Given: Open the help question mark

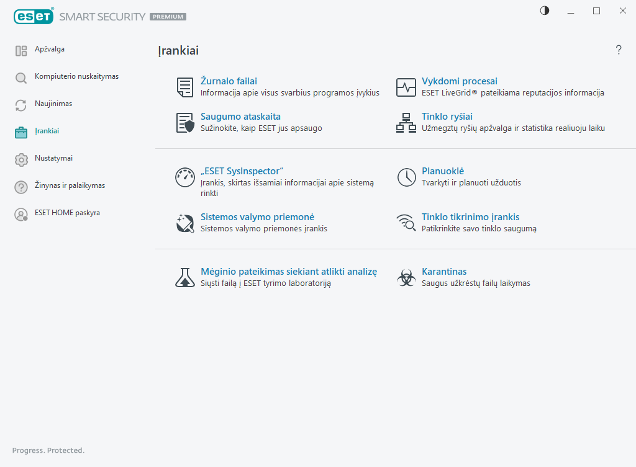Looking at the screenshot, I should click(619, 50).
